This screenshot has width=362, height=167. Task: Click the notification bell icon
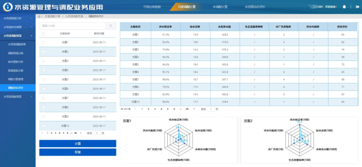pyautogui.click(x=344, y=7)
